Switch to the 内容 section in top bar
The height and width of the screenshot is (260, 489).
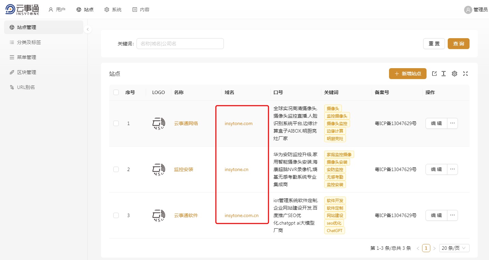(x=141, y=10)
